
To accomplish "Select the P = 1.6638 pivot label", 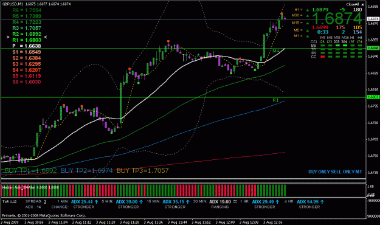I will click(x=27, y=46).
